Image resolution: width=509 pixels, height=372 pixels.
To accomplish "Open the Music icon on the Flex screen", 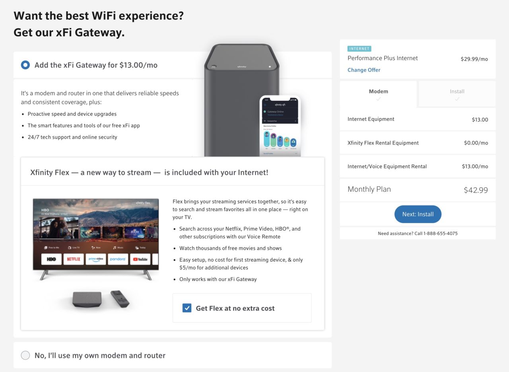I will 119,248.
